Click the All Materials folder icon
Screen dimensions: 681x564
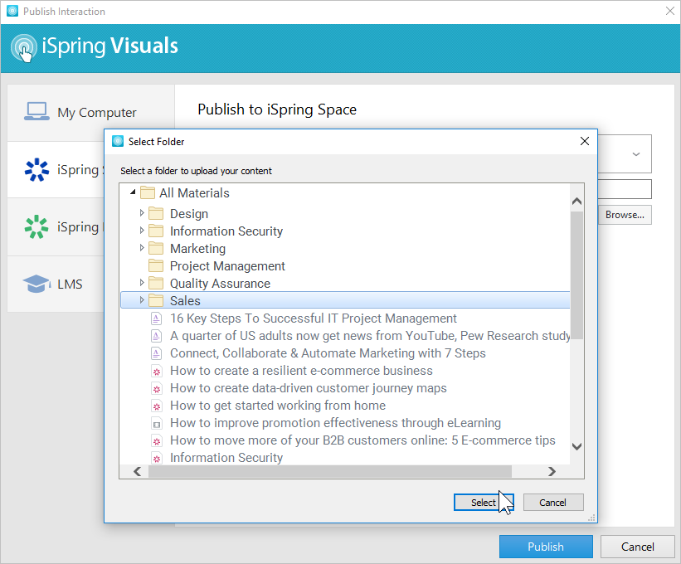pos(148,192)
